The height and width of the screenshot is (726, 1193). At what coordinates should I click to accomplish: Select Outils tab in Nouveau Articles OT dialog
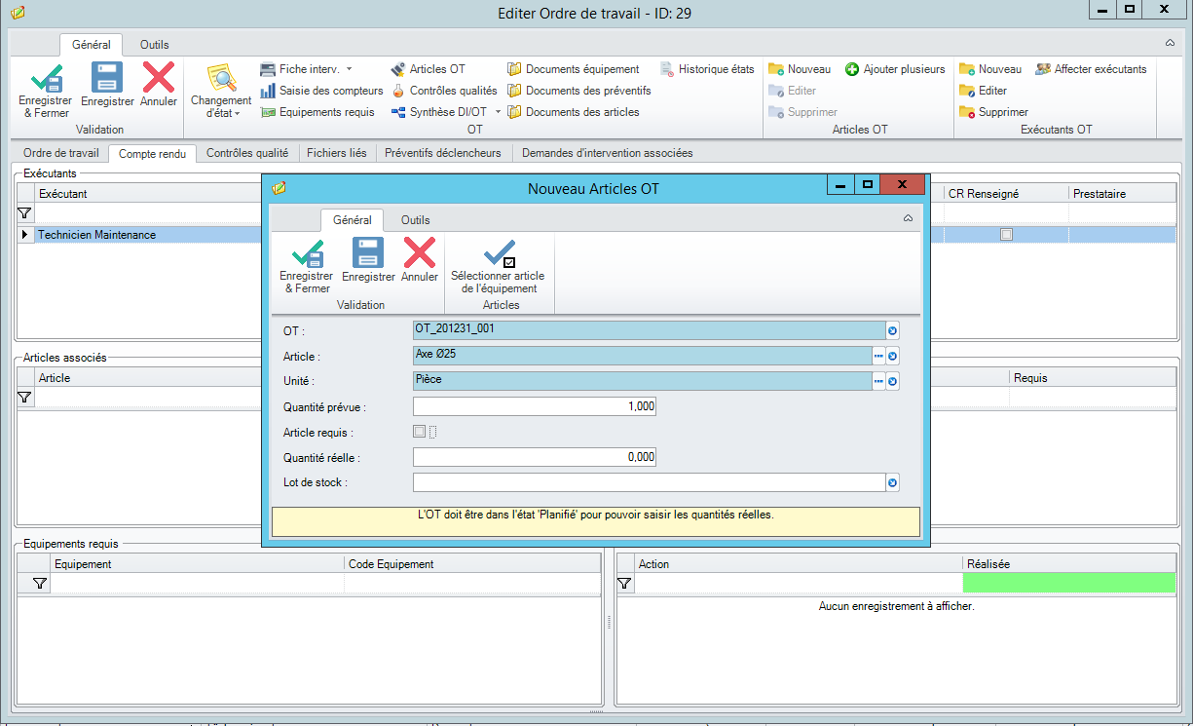[416, 220]
